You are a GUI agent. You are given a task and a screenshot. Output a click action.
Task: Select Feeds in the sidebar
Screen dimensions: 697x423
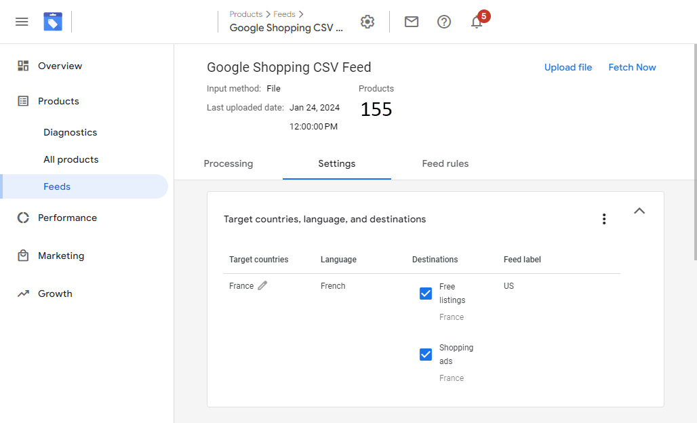pyautogui.click(x=85, y=186)
